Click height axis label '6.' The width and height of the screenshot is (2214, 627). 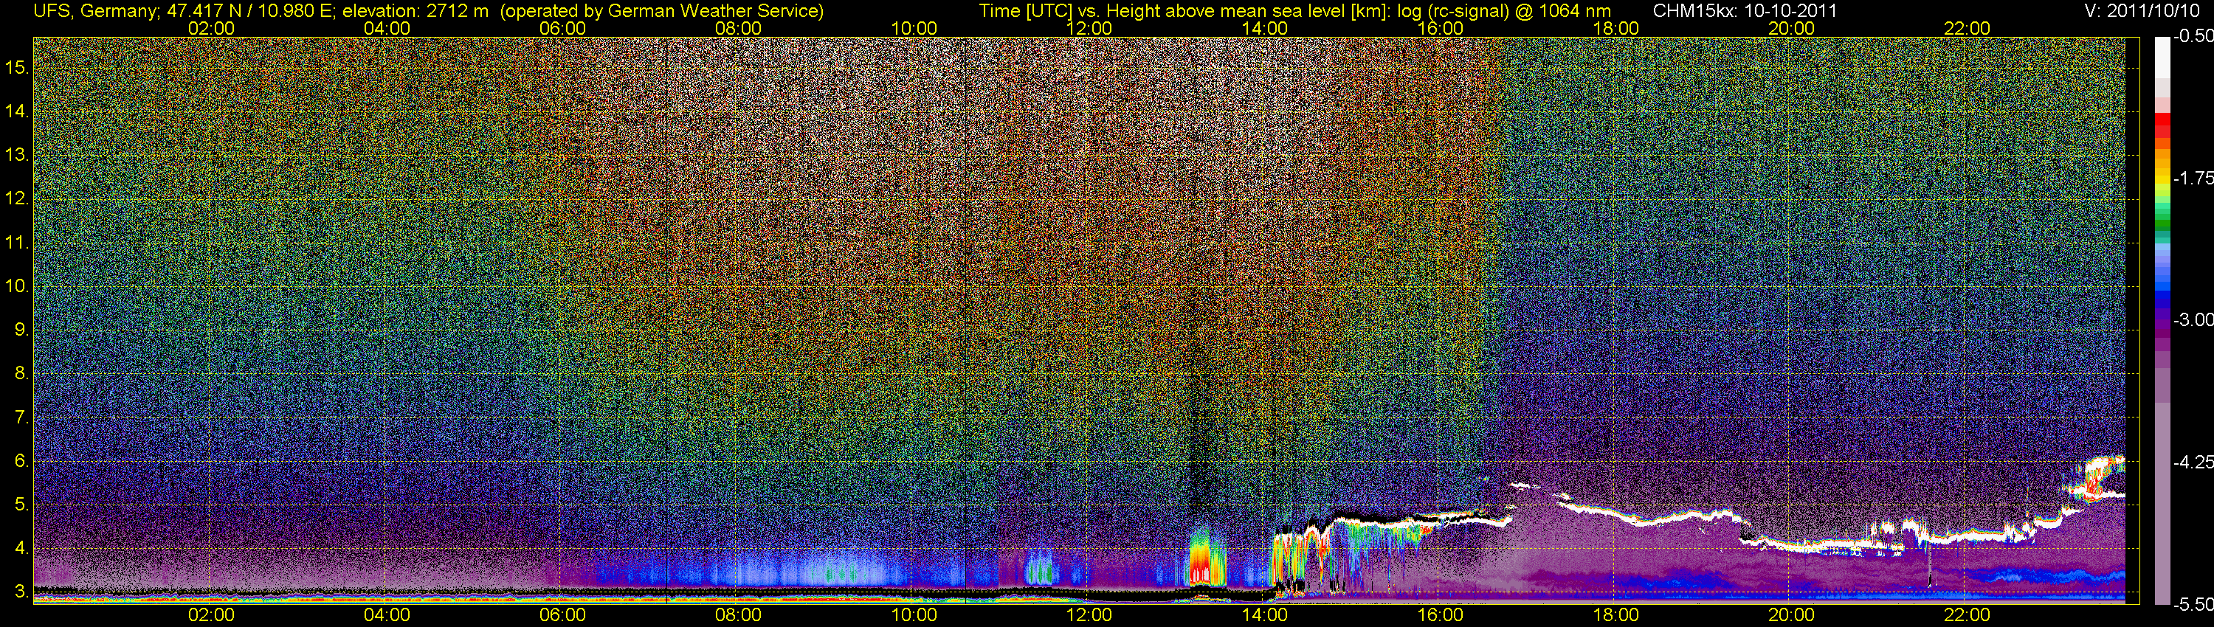click(x=21, y=461)
